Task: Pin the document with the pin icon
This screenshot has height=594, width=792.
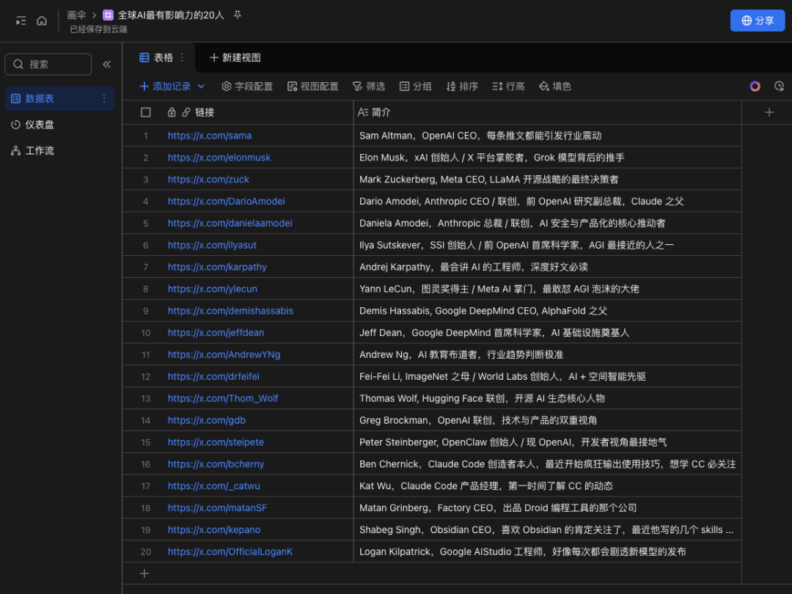Action: [x=238, y=15]
